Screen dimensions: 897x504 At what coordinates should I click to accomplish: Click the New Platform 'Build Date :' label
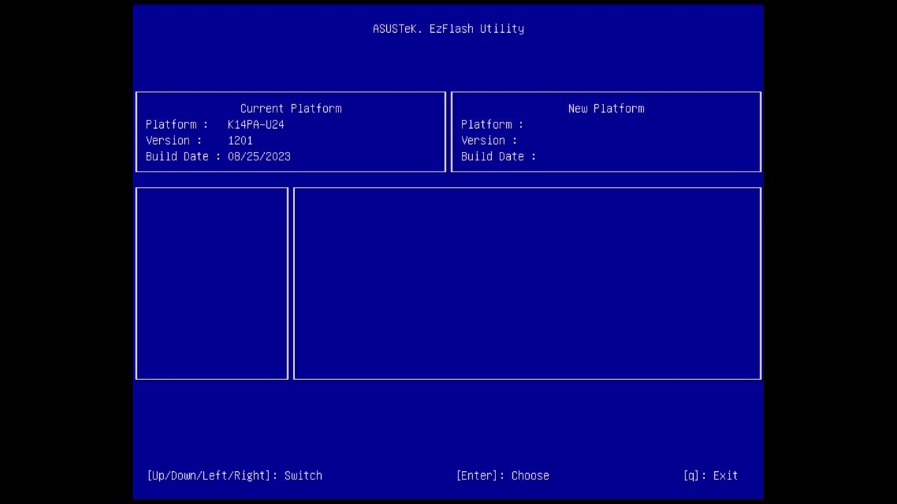498,157
